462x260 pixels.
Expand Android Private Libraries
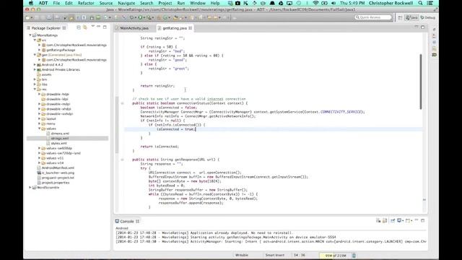click(x=35, y=69)
